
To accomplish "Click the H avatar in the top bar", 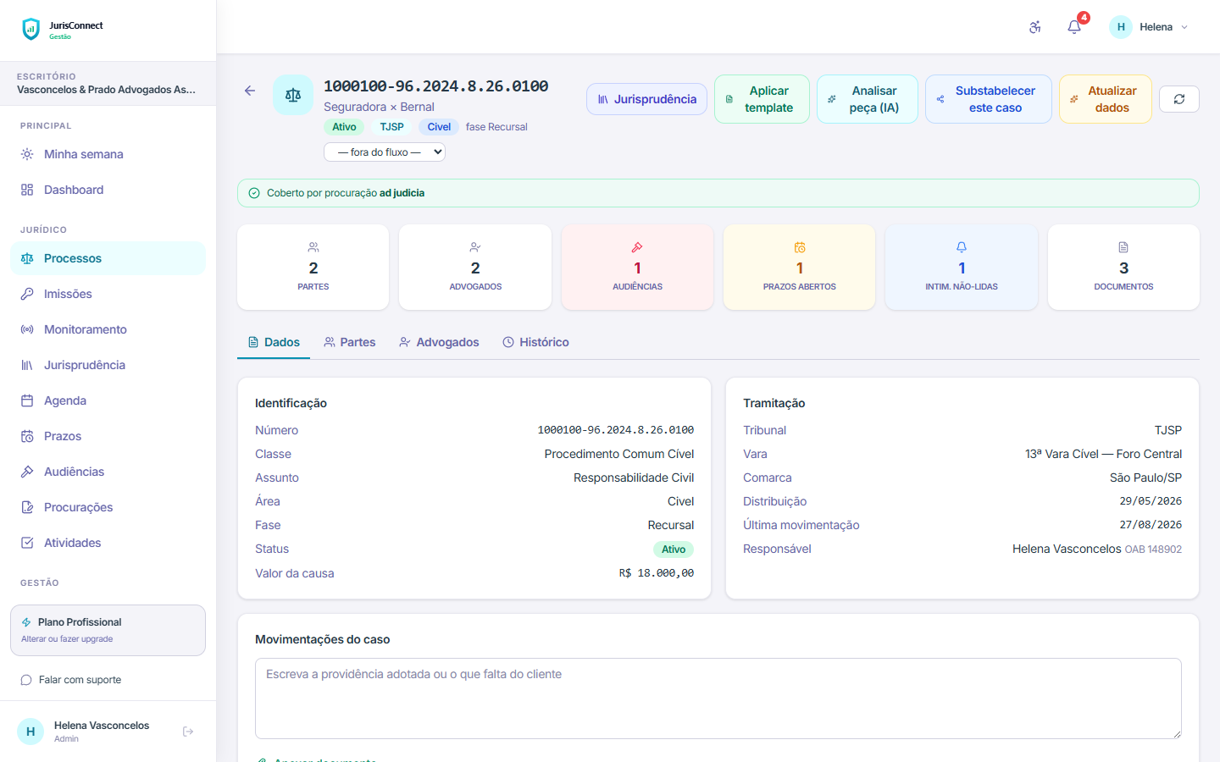I will coord(1121,27).
